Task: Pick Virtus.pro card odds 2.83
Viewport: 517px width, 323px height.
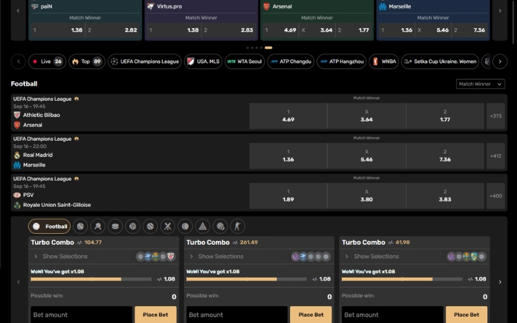Action: click(229, 30)
